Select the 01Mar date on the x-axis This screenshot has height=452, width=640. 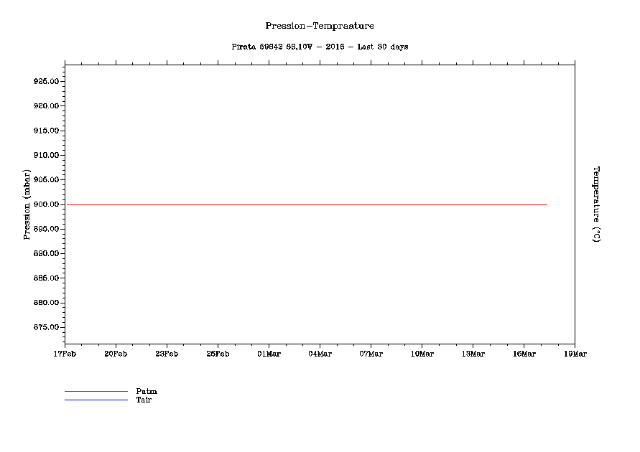tap(269, 354)
